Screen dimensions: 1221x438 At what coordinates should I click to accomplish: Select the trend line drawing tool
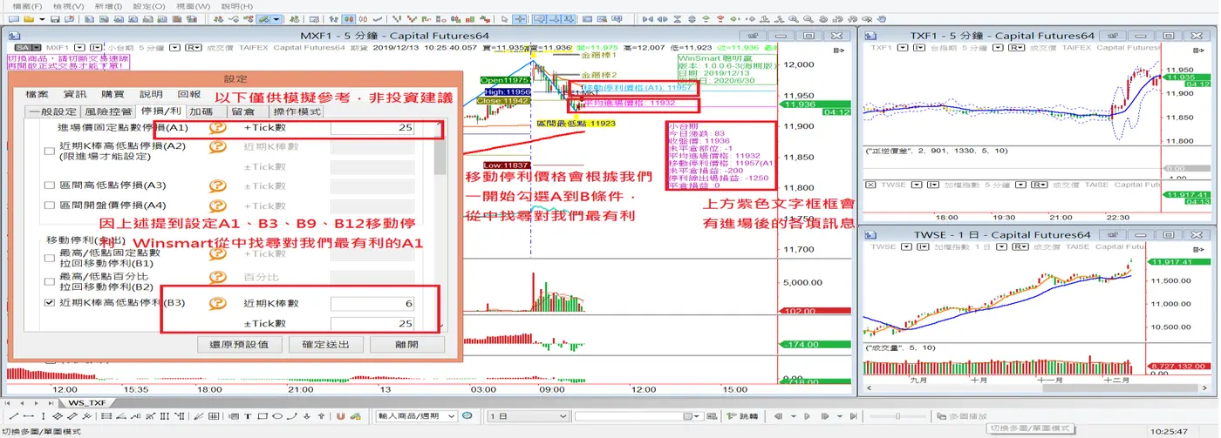click(x=13, y=416)
